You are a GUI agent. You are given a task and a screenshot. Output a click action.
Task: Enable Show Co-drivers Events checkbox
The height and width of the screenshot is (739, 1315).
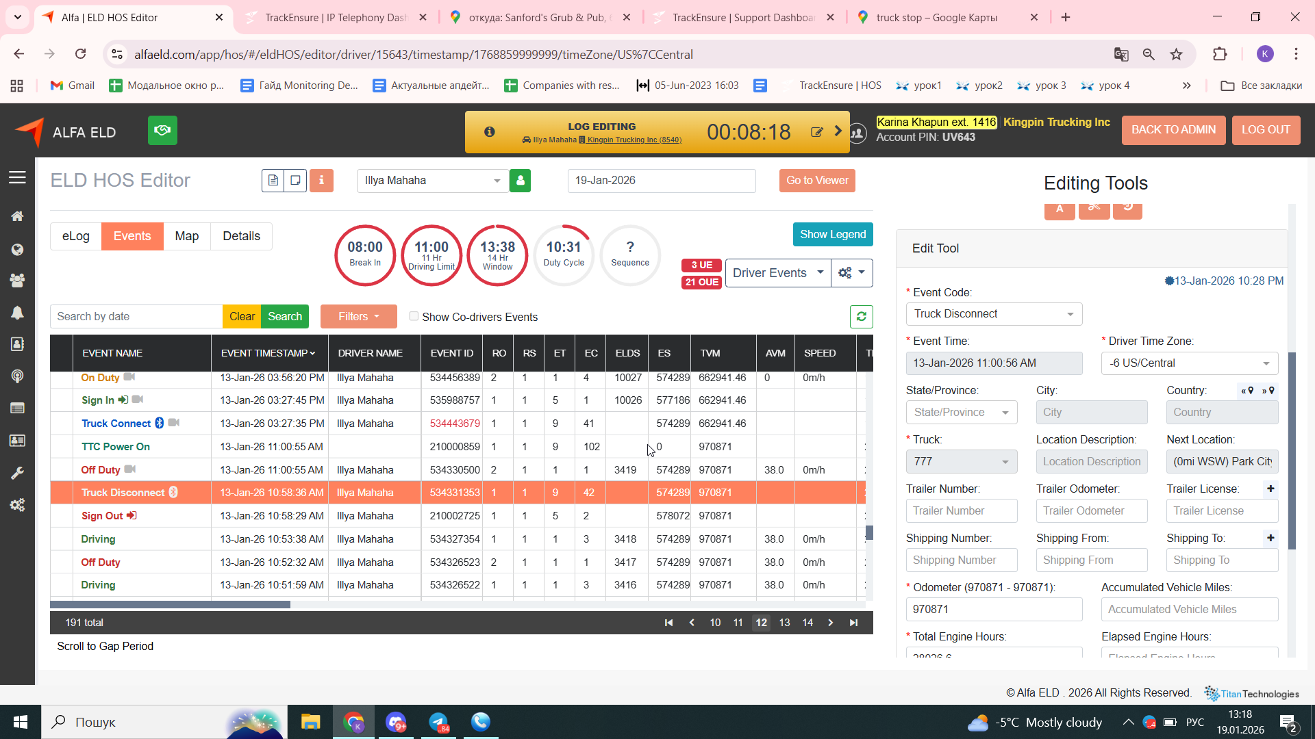pos(414,316)
